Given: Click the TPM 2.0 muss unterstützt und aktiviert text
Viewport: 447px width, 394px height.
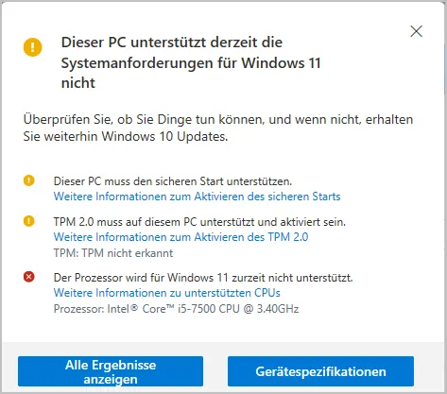Looking at the screenshot, I should [x=199, y=222].
